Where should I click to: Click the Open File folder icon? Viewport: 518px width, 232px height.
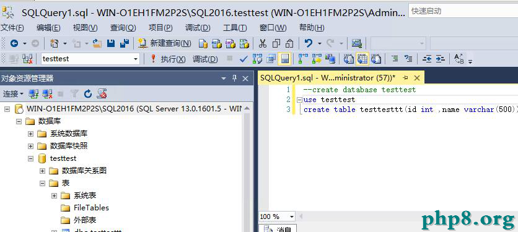[x=97, y=43]
